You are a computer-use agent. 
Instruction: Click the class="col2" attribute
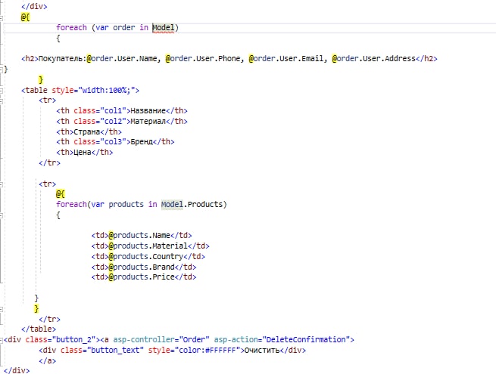(x=100, y=122)
